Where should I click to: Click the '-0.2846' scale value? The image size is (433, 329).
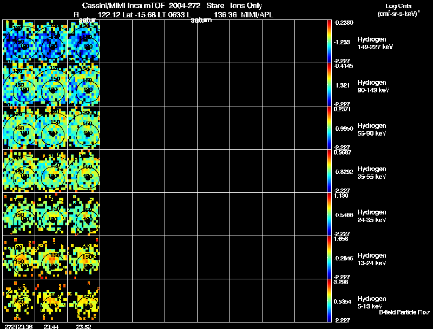coord(343,258)
